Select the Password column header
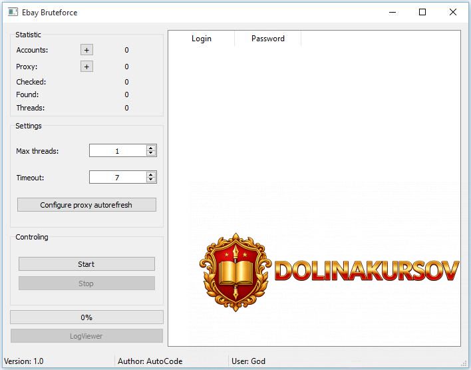This screenshot has height=370, width=471. pos(267,39)
